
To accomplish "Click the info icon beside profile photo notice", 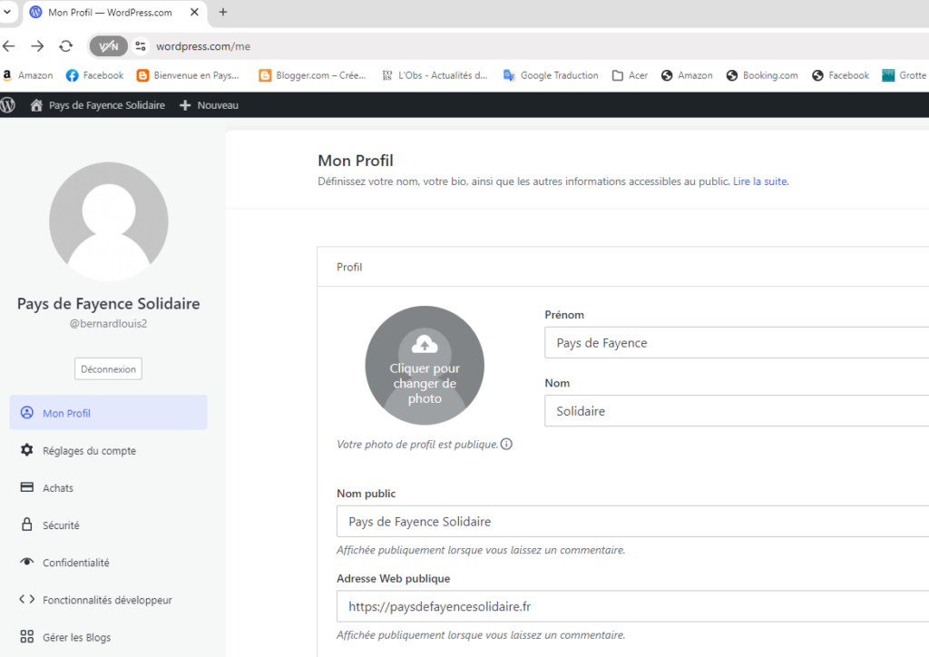I will (x=506, y=445).
